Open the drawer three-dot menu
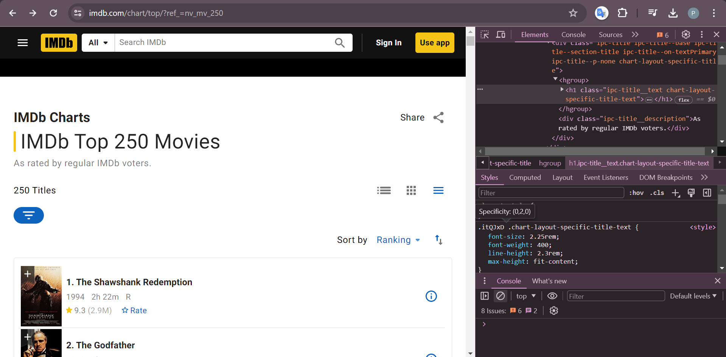The image size is (726, 357). (485, 281)
